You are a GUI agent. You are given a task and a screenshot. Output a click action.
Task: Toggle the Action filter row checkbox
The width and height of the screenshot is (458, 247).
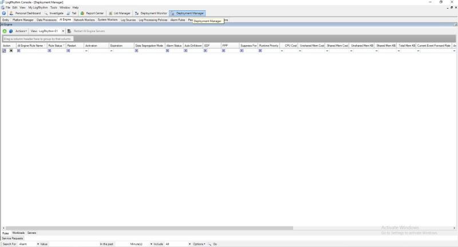[x=4, y=50]
